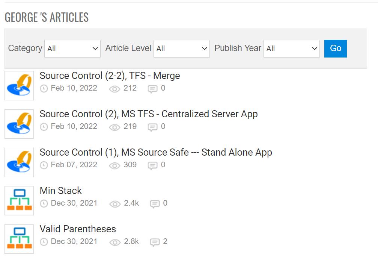Open Source Control (2), MS TFS article

149,114
